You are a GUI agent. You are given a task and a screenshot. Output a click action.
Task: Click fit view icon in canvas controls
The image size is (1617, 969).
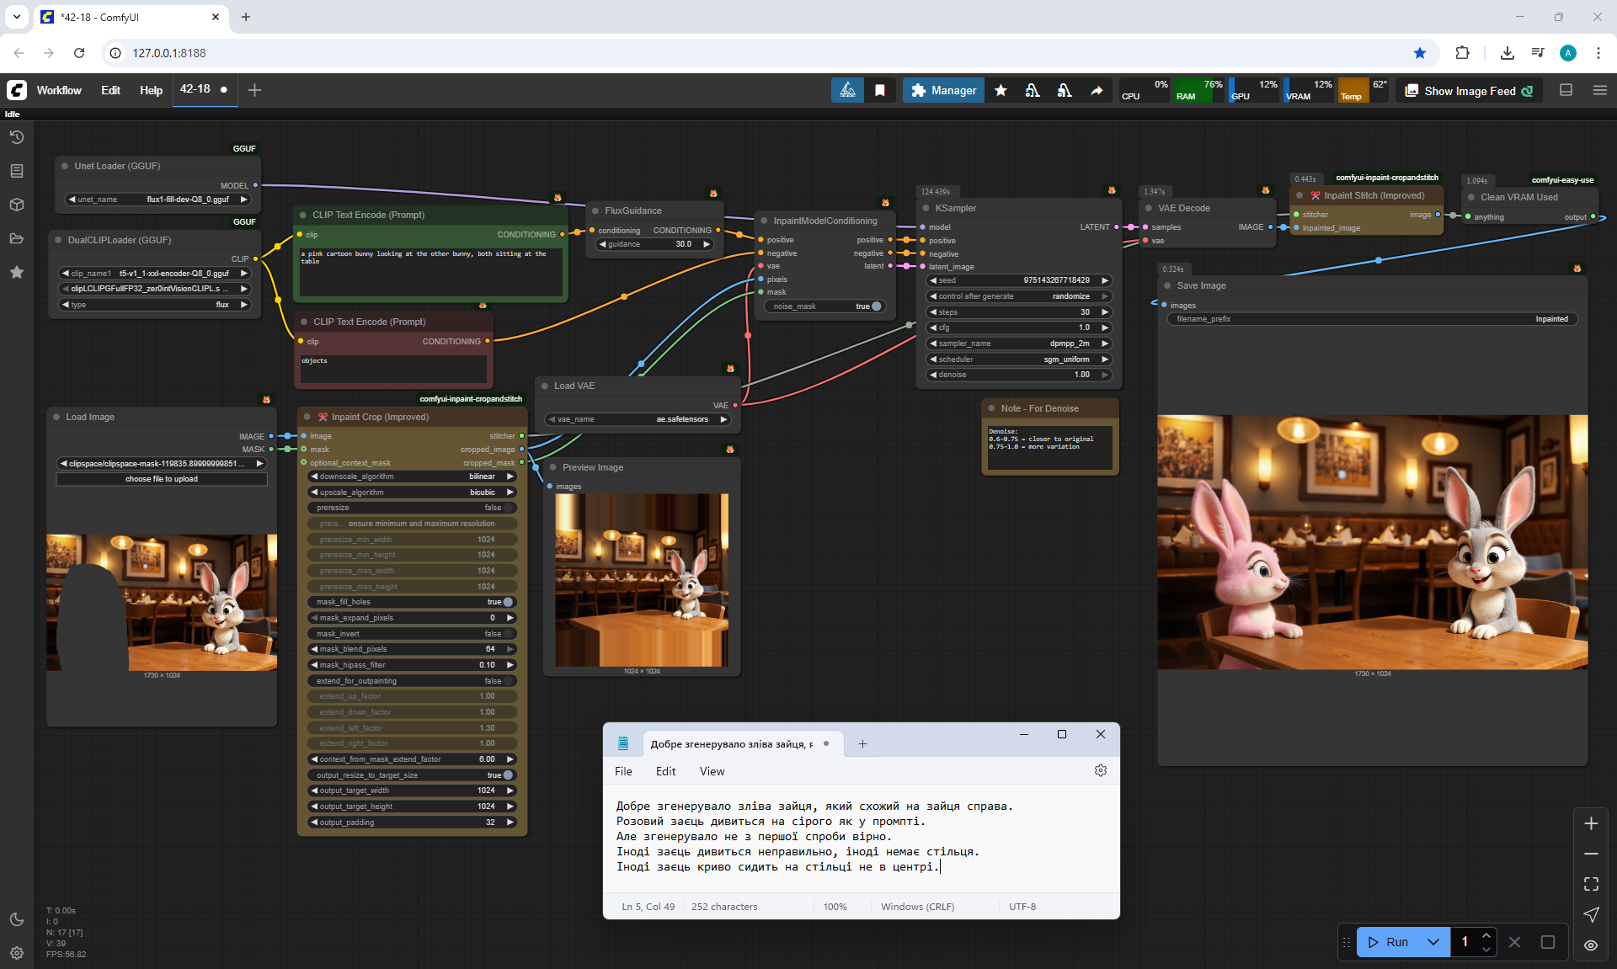(x=1591, y=884)
